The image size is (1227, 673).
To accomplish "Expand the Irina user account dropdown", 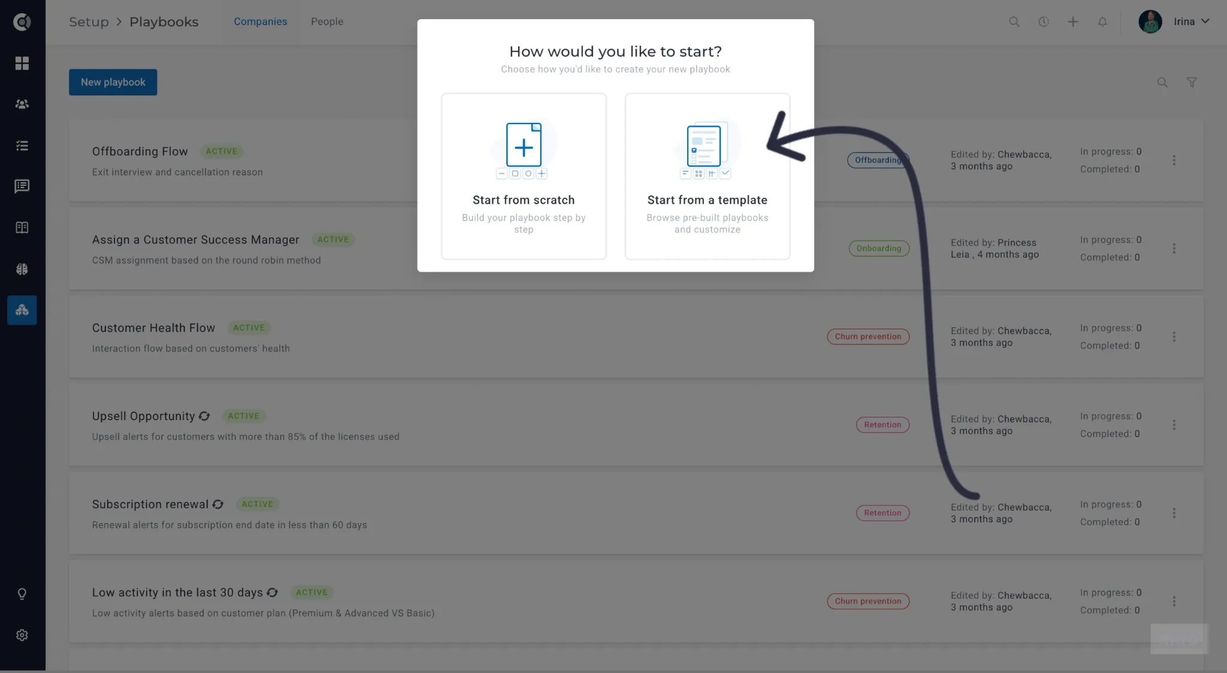I will click(x=1192, y=22).
